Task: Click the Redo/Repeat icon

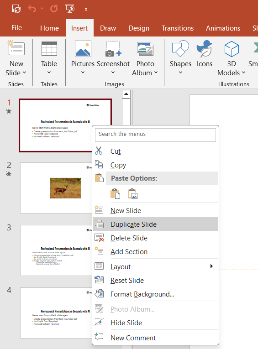Action: click(x=54, y=9)
